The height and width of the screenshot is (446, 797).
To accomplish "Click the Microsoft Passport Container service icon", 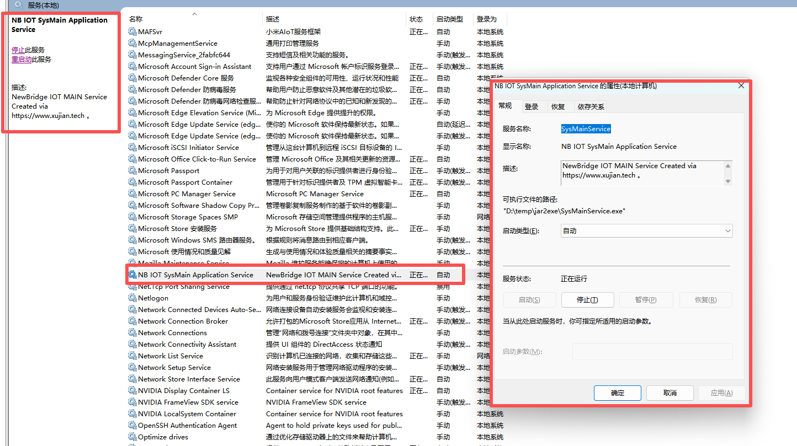I will [x=132, y=182].
